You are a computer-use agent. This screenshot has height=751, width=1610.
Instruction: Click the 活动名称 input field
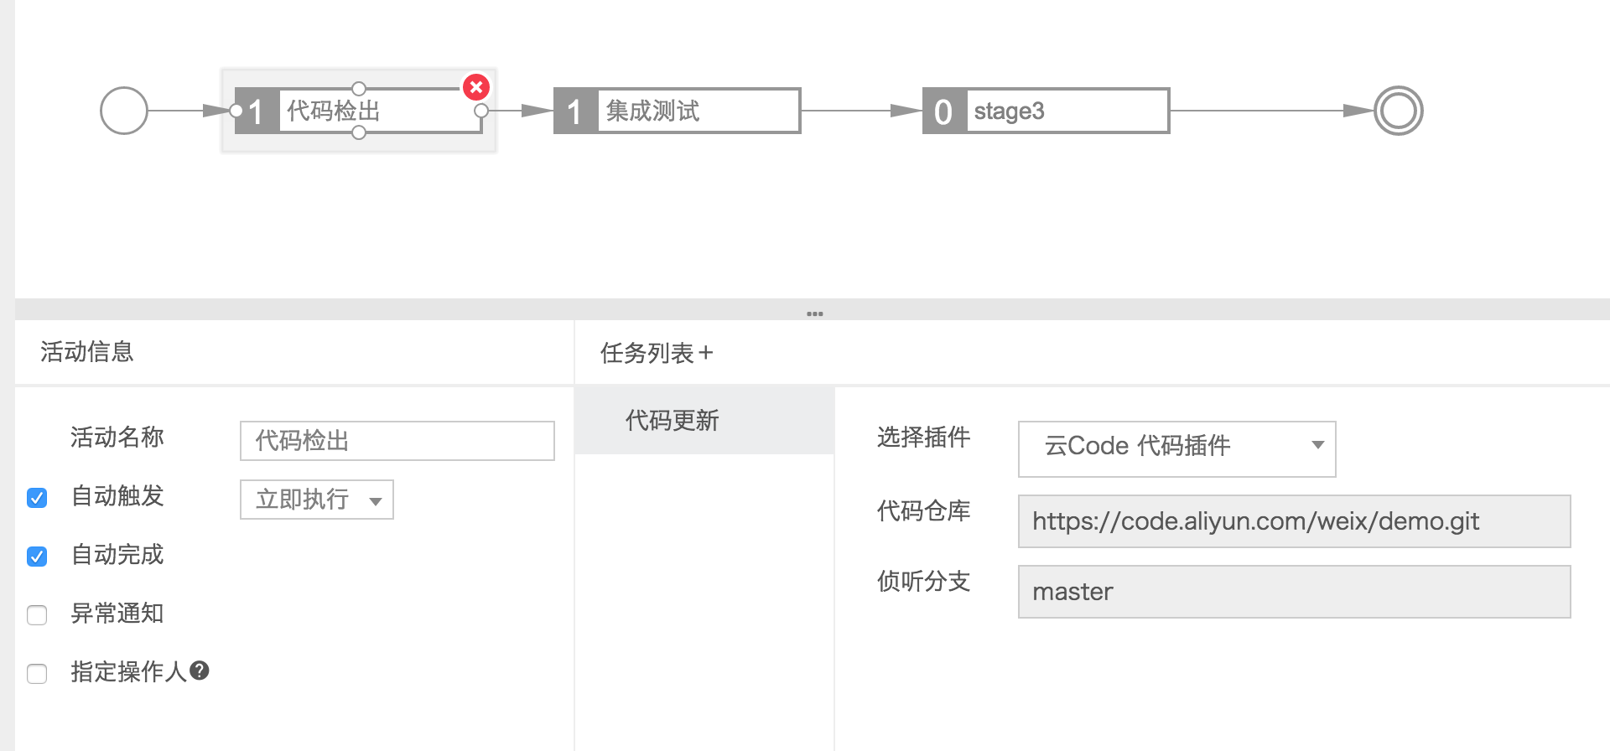[x=397, y=441]
